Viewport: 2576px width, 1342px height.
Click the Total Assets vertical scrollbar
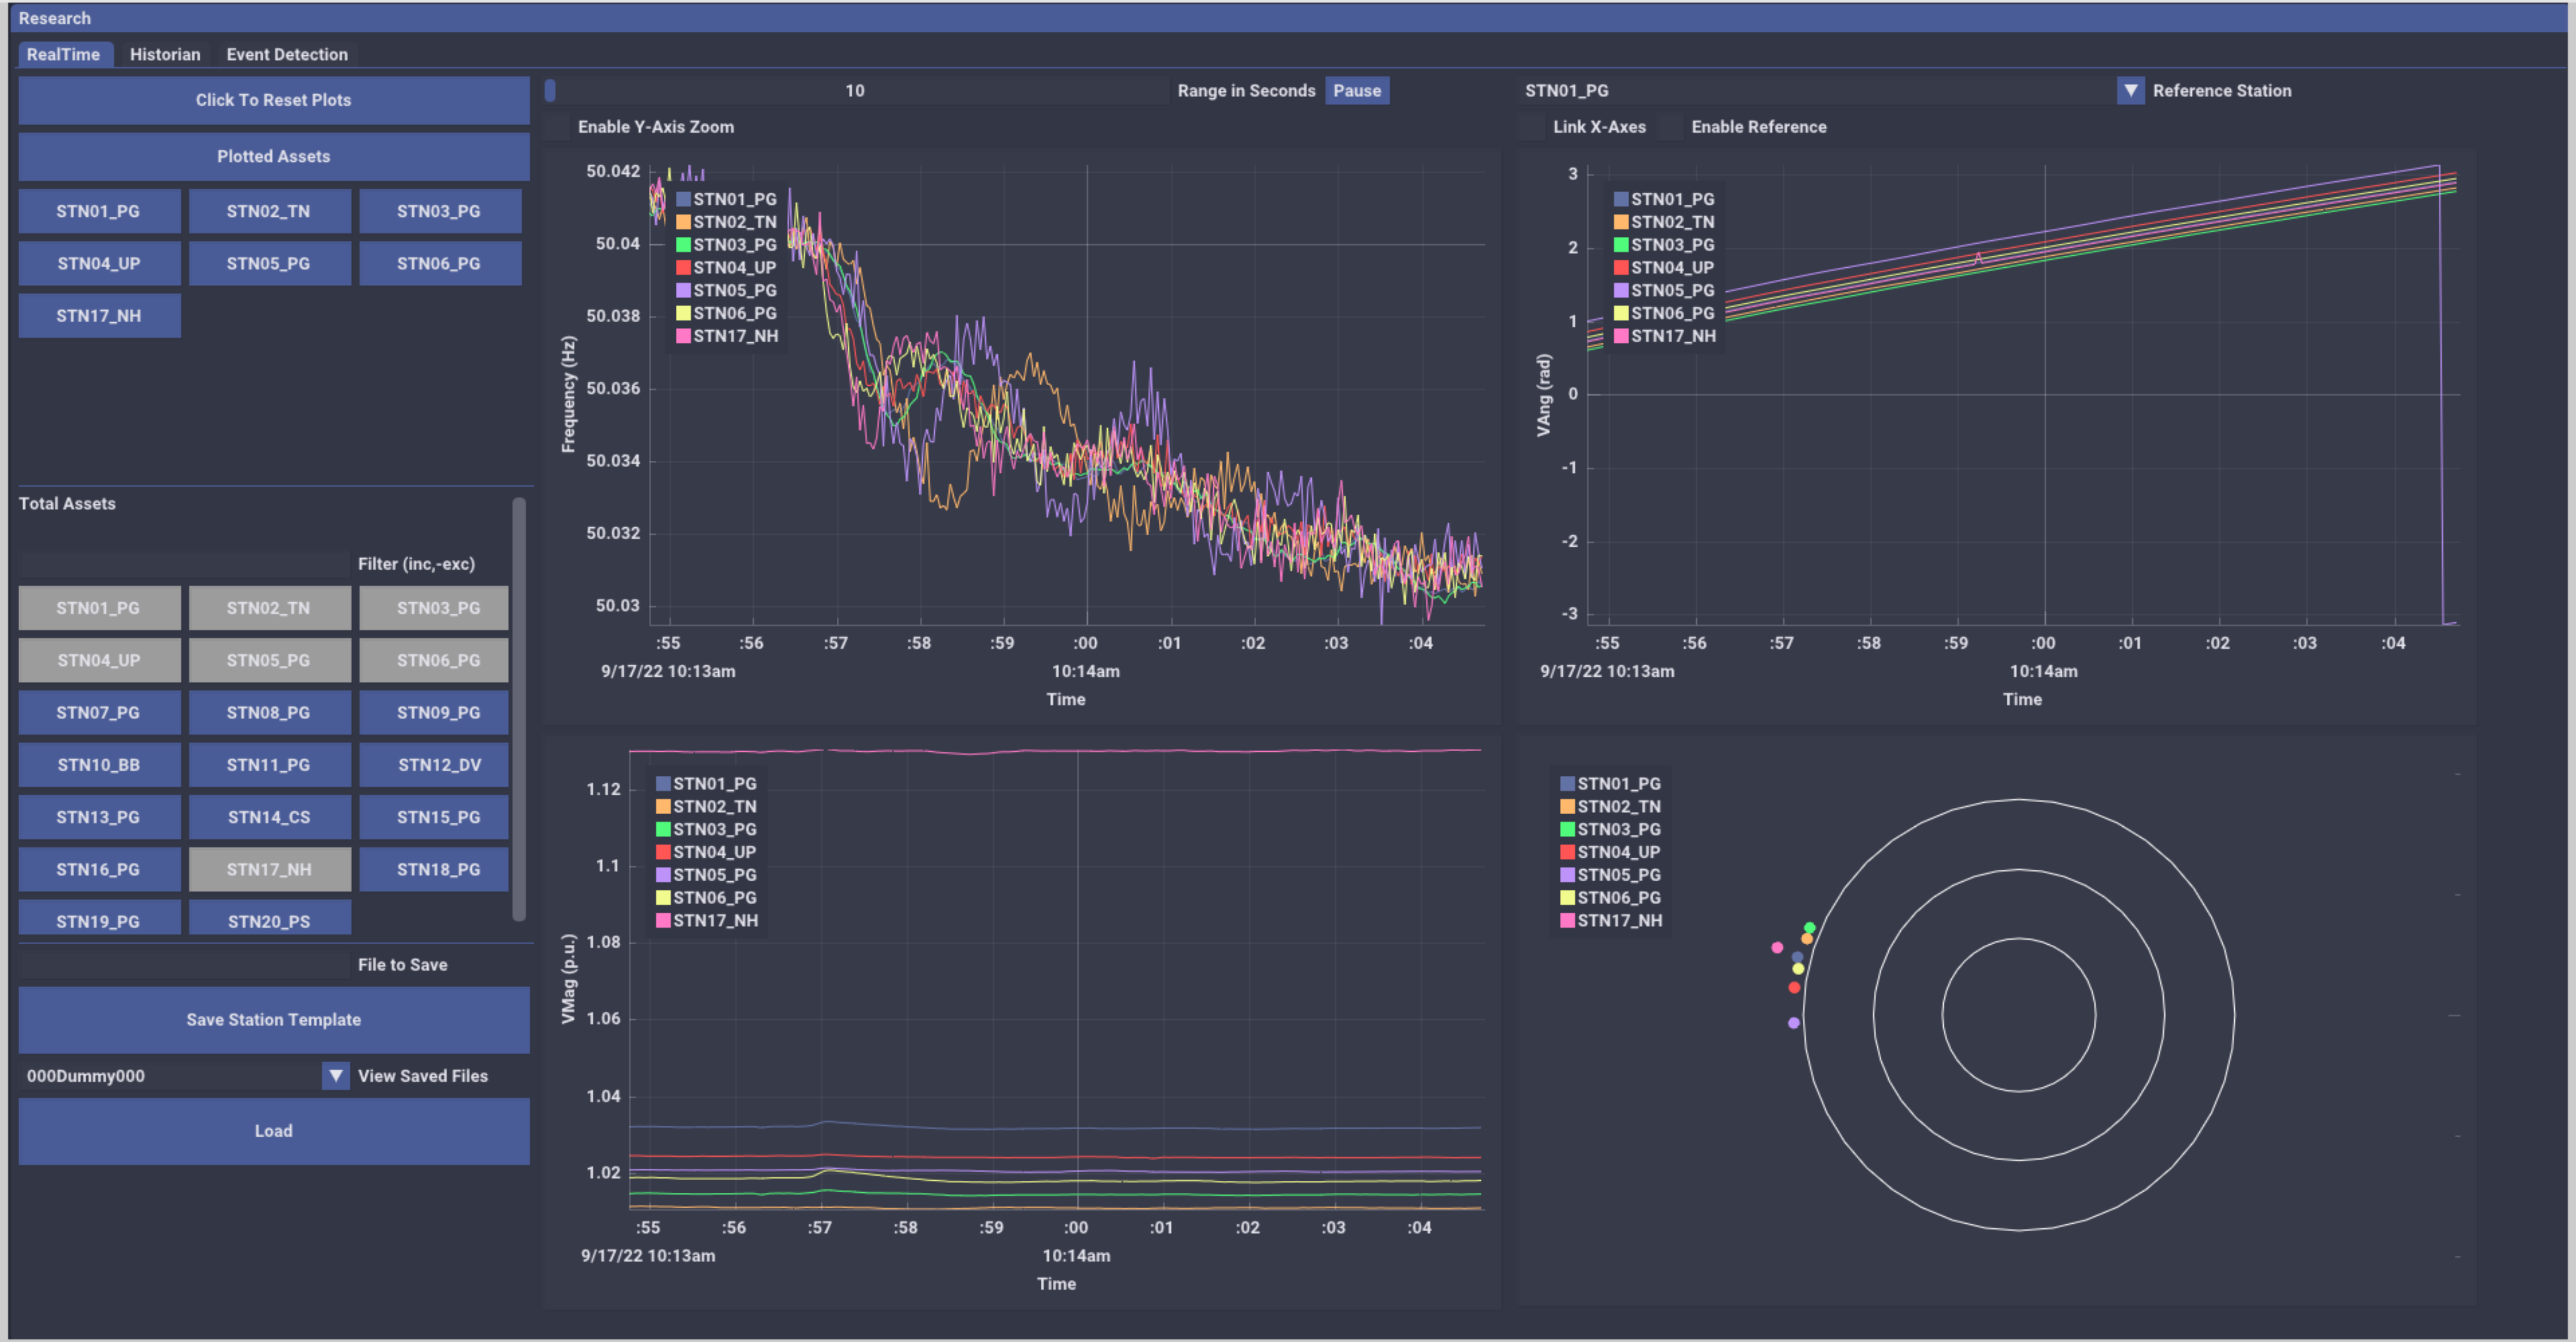[x=519, y=710]
